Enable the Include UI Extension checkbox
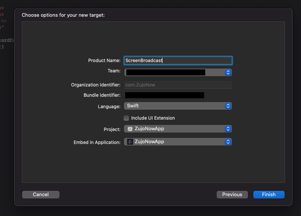 (126, 118)
